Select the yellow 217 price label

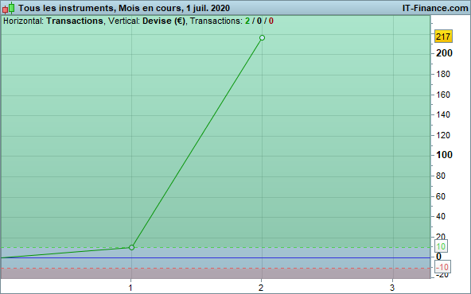[x=443, y=37]
